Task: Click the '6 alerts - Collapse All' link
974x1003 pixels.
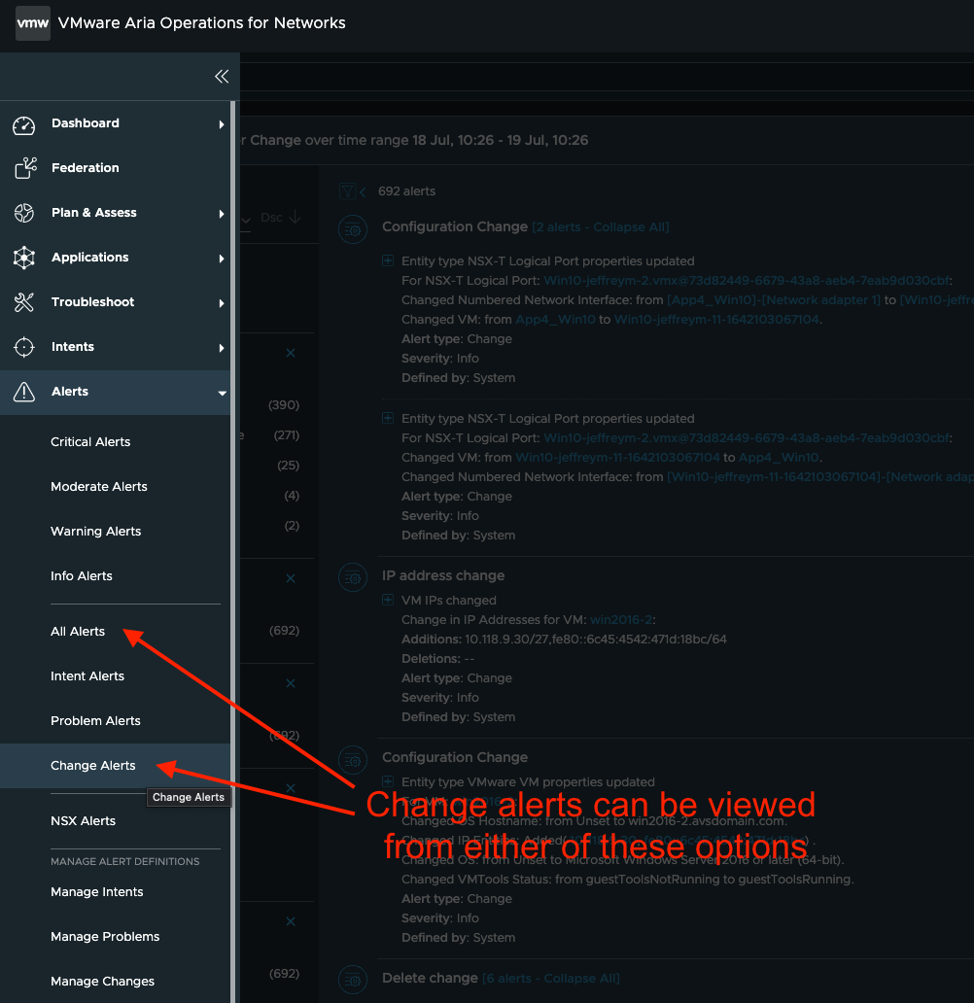Action: point(551,979)
